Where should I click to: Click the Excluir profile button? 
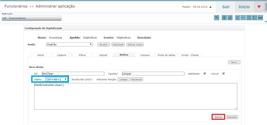point(103,45)
